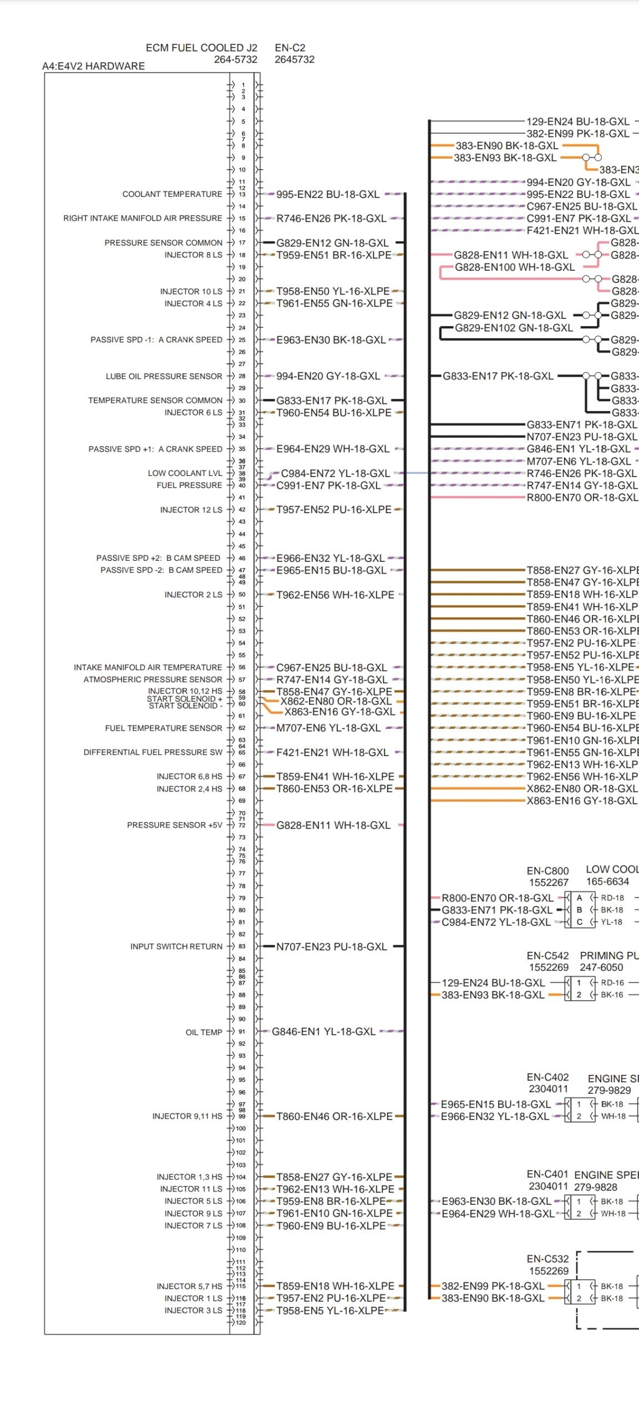Image resolution: width=639 pixels, height=1420 pixels.
Task: Click the ECM FUEL COOLED J2 title
Action: pos(201,48)
